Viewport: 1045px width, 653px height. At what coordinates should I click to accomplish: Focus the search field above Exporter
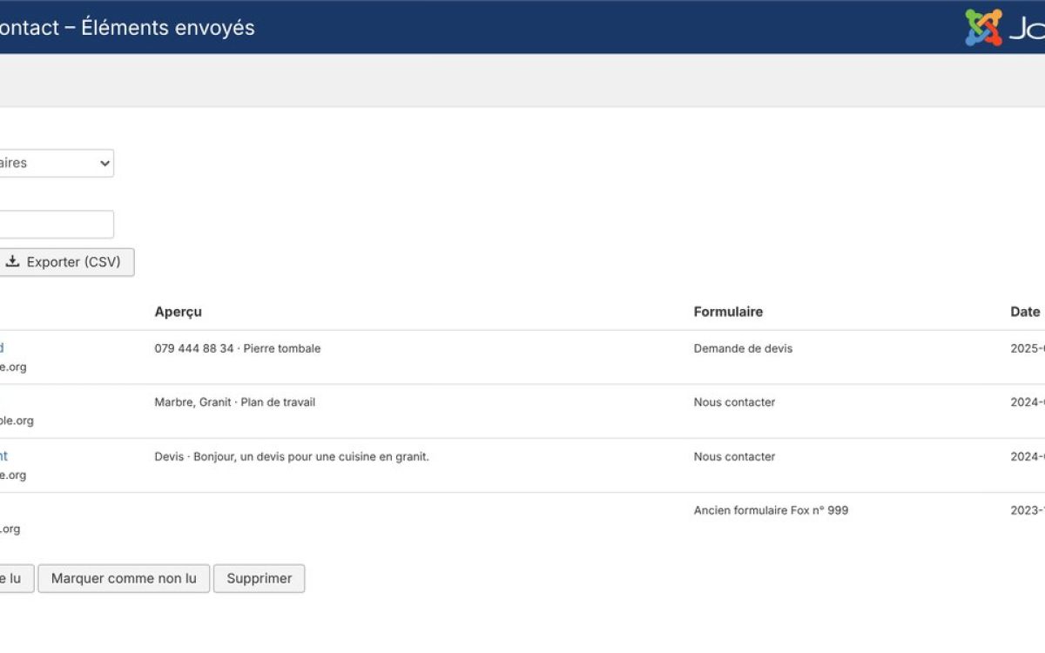(57, 224)
